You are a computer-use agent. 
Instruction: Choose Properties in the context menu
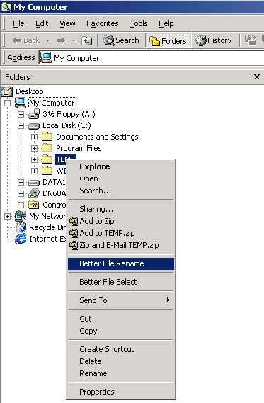point(121,392)
